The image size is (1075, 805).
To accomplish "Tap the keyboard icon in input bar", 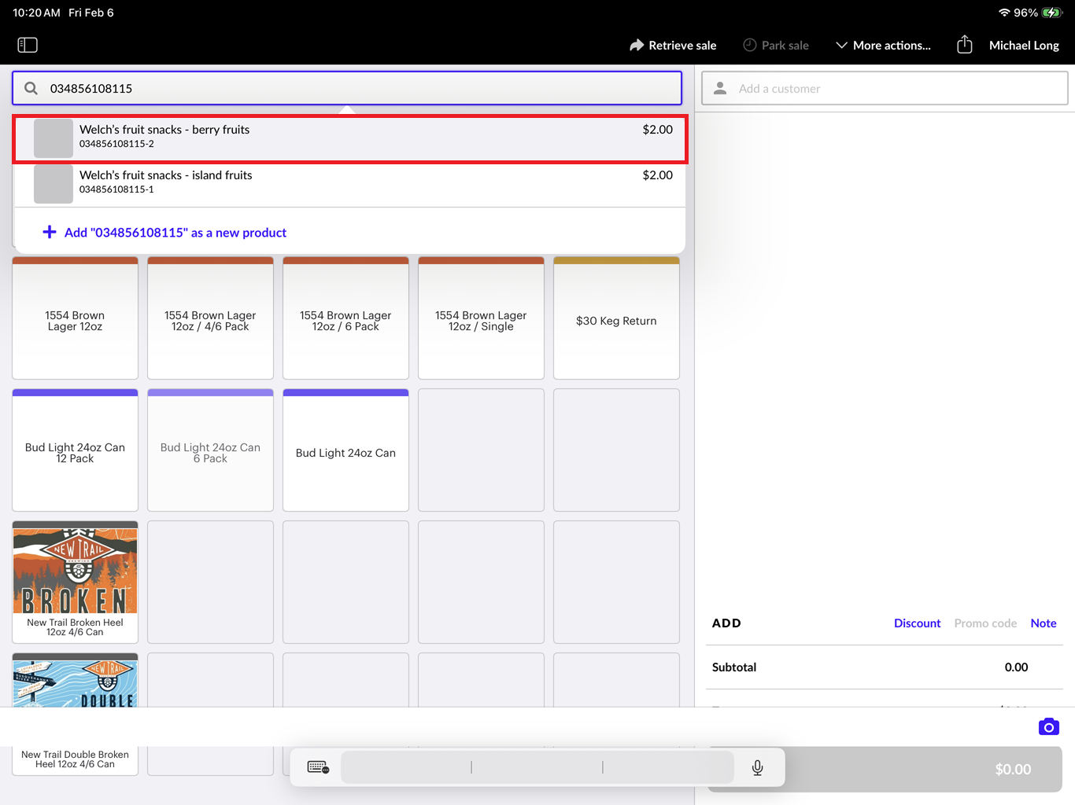I will coord(318,767).
